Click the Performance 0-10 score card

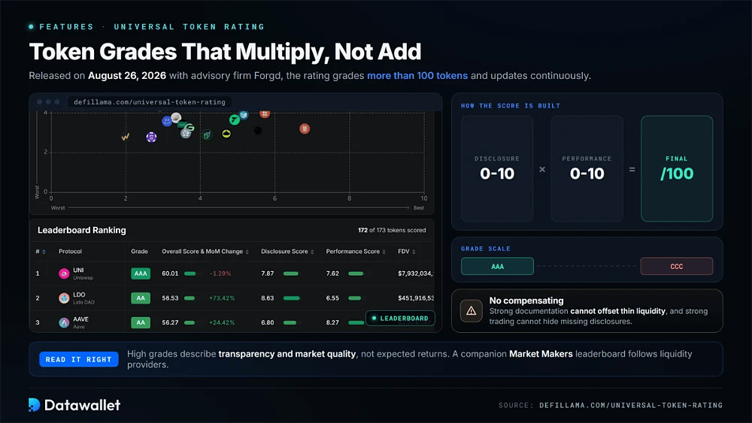pyautogui.click(x=587, y=168)
